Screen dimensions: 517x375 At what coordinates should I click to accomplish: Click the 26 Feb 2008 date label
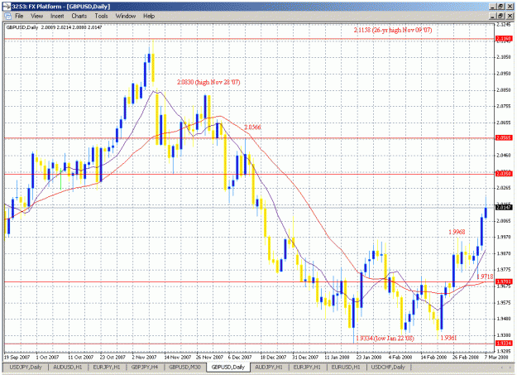click(466, 358)
